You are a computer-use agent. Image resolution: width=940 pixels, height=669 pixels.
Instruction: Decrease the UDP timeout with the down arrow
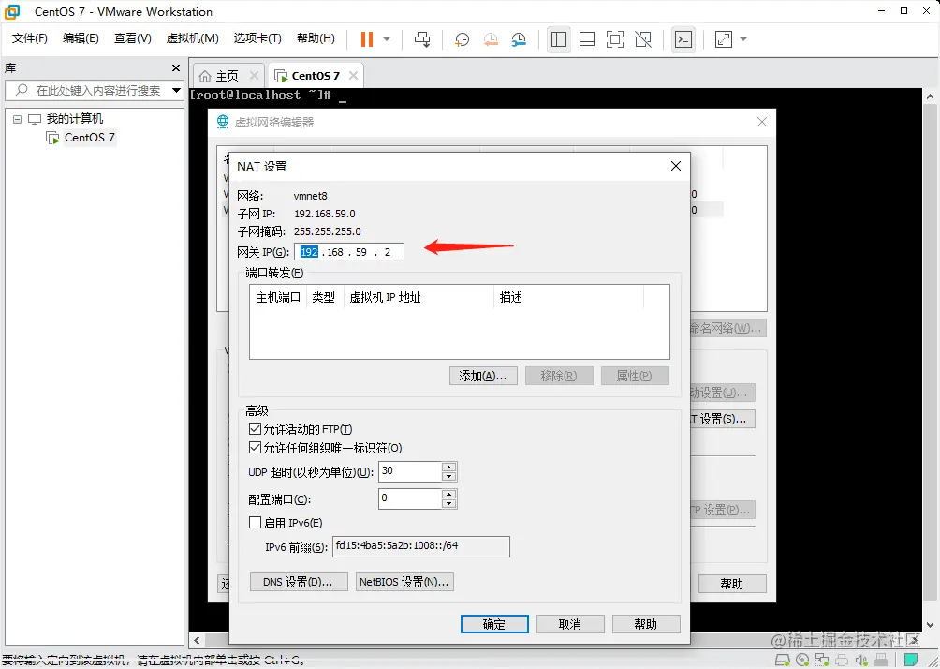[x=449, y=476]
